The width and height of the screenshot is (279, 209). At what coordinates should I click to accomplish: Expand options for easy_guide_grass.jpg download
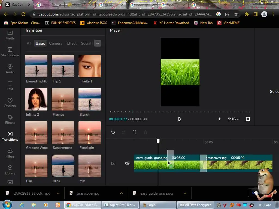coord(185,193)
